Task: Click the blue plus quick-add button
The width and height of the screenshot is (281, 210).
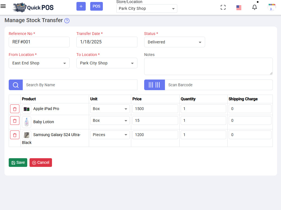Action: click(81, 6)
